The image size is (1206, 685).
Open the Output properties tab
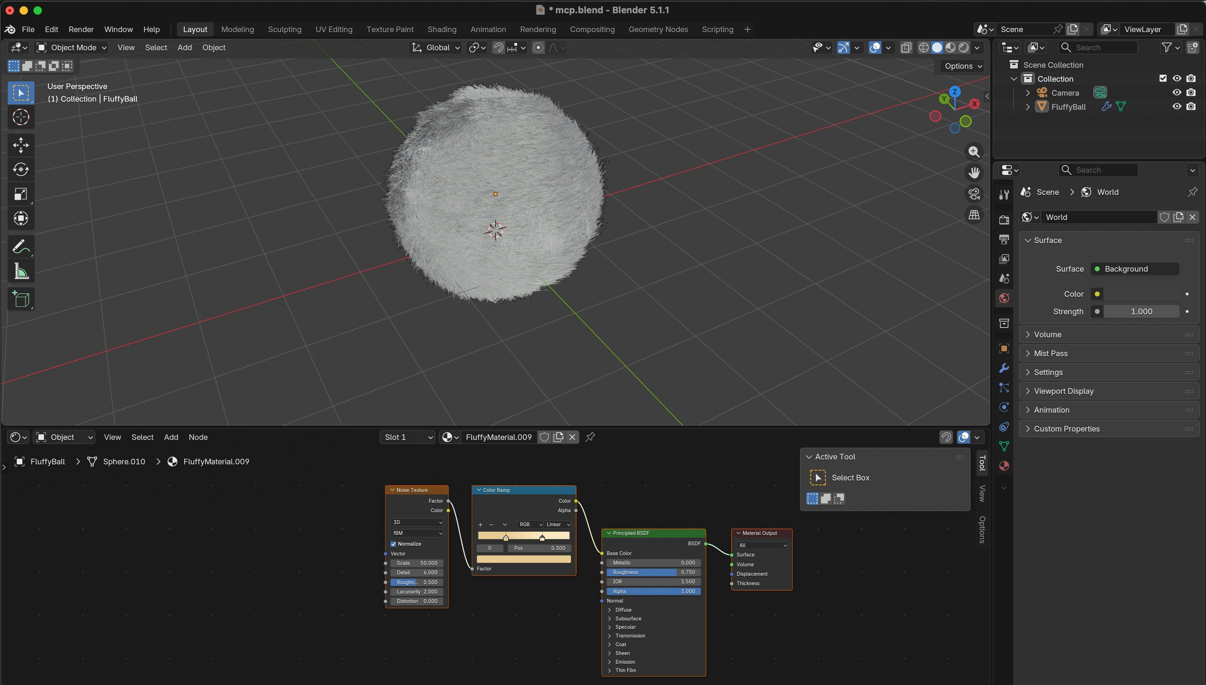coord(1004,240)
